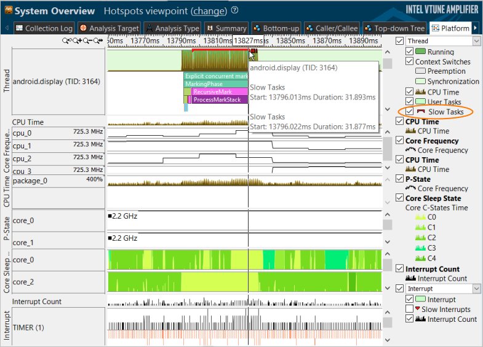This screenshot has width=483, height=347.
Task: Click down arrow of P-State scrollbar
Action: pos(388,242)
